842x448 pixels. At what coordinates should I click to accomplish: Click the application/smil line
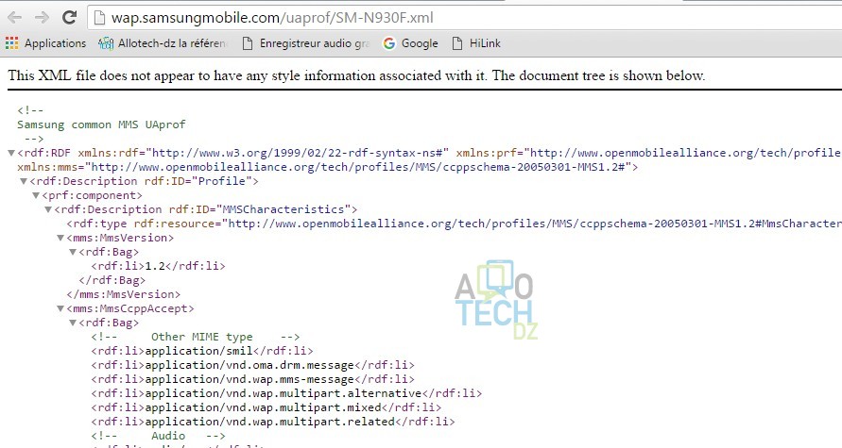(202, 351)
